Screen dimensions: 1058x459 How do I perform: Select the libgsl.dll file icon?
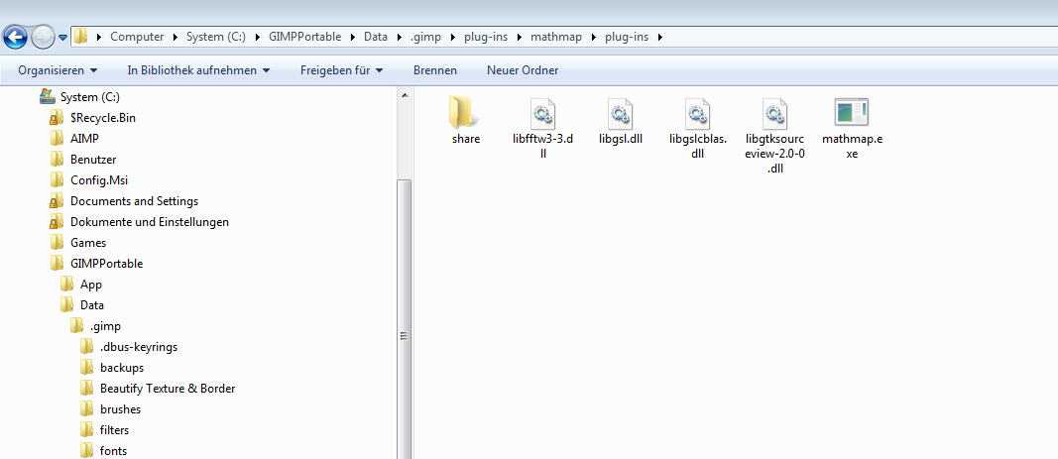(620, 115)
